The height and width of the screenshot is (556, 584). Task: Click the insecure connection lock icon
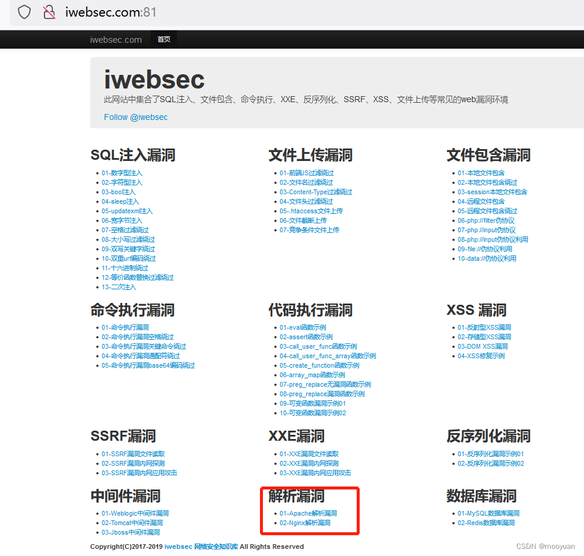click(x=49, y=12)
